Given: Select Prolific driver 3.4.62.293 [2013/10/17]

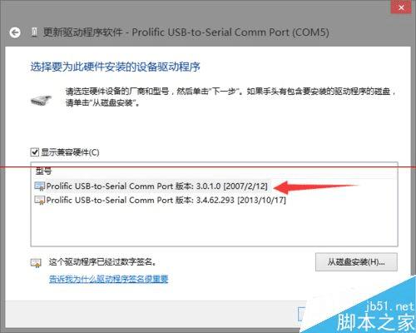Looking at the screenshot, I should [160, 200].
